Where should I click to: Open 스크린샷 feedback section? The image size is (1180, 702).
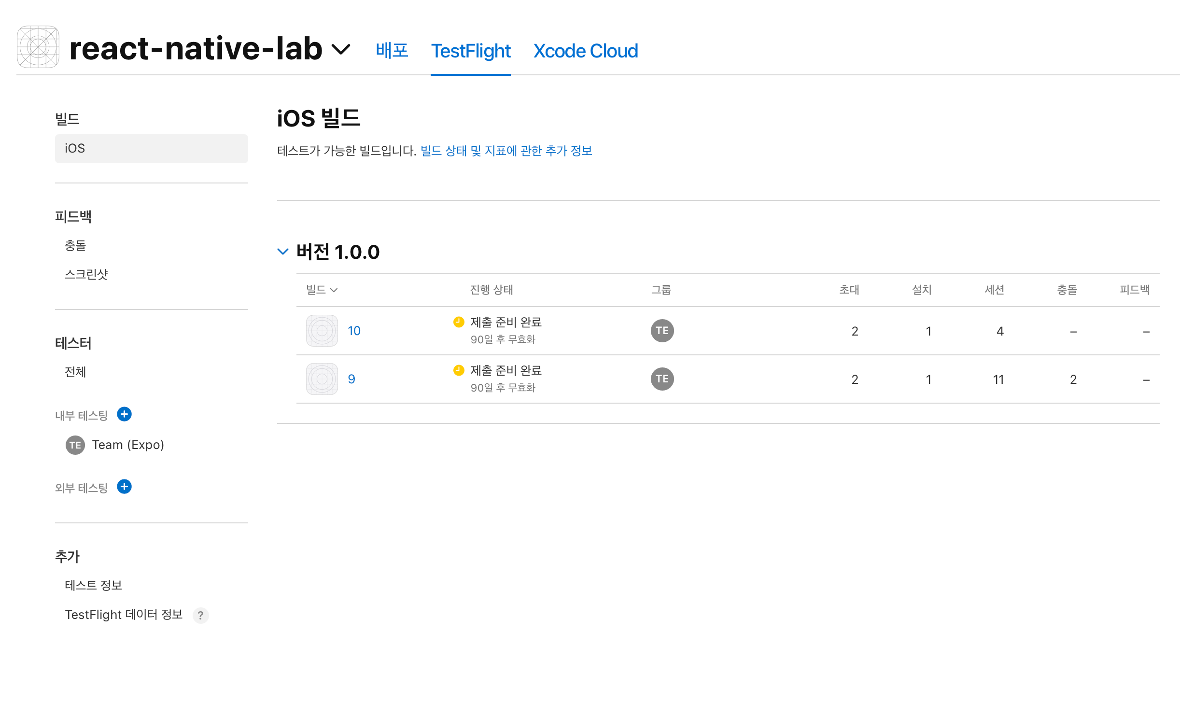point(86,274)
